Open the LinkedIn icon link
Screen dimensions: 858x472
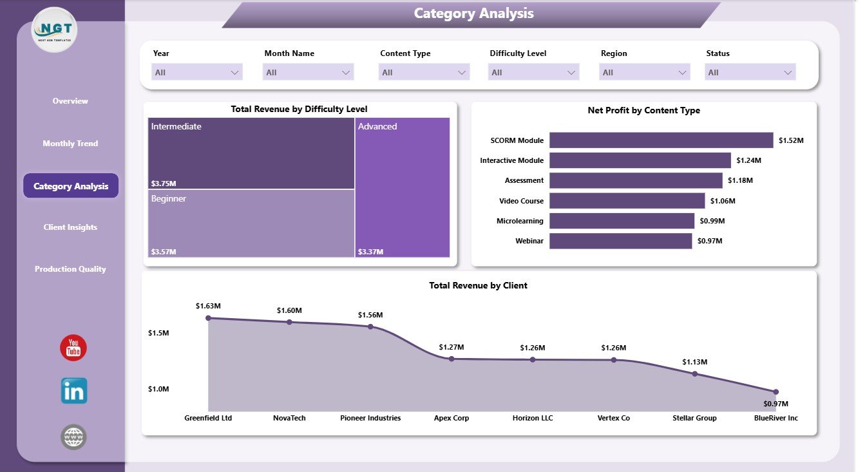click(74, 391)
